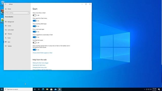
Task: Launch Cortana from the taskbar
Action: 35,89
